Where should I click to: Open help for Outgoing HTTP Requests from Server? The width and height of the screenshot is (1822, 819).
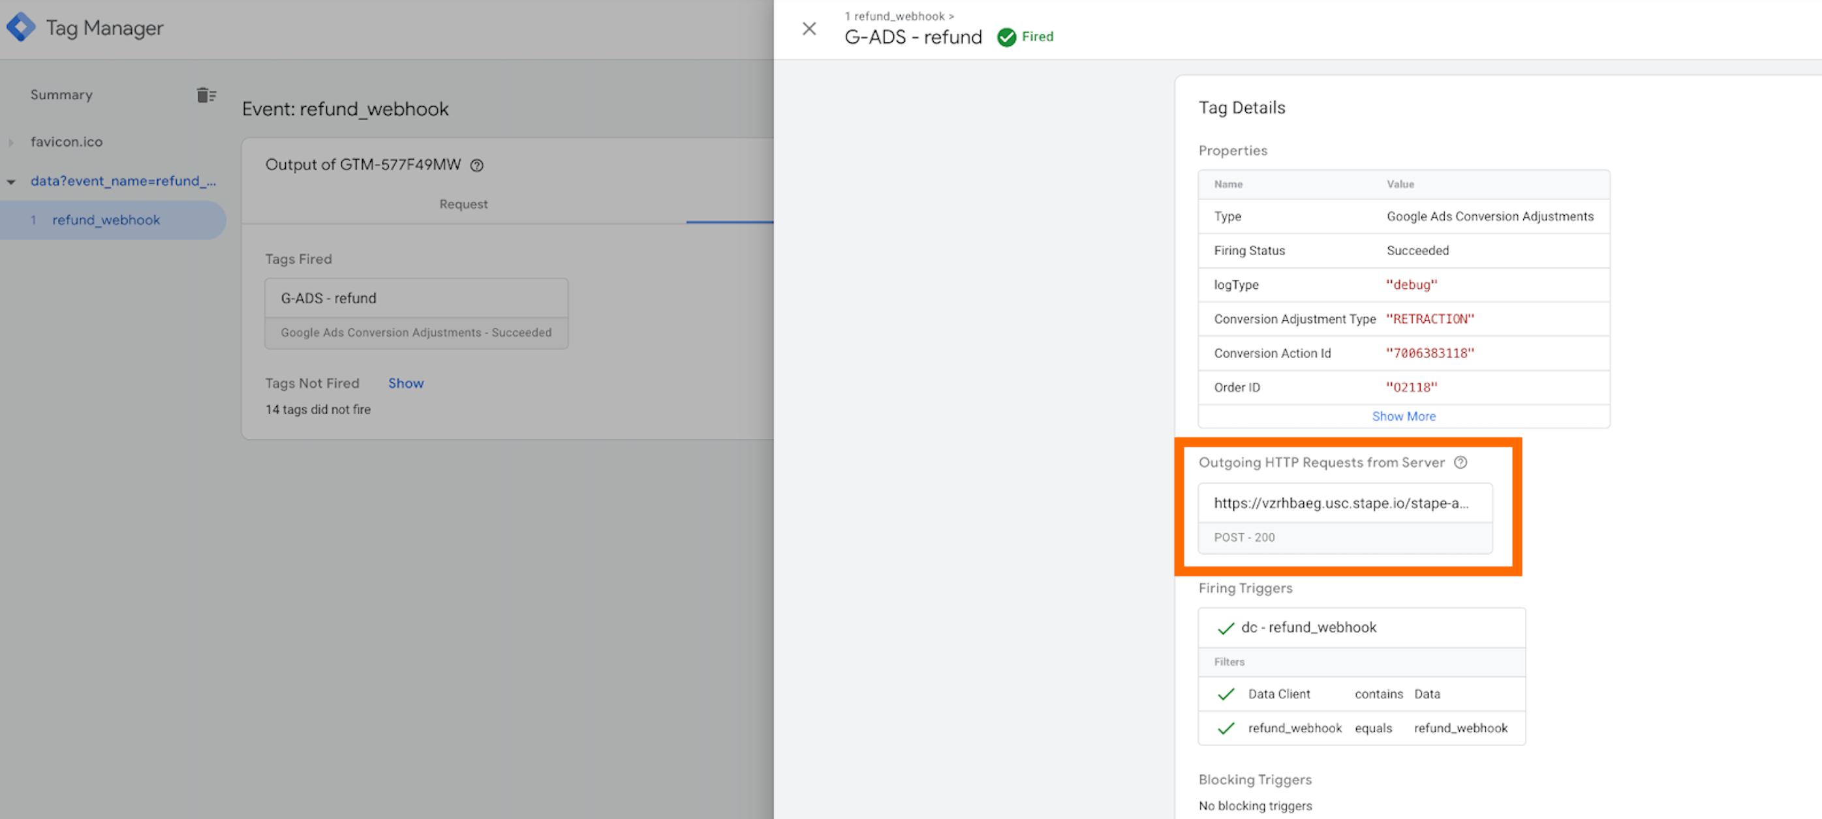click(x=1460, y=463)
